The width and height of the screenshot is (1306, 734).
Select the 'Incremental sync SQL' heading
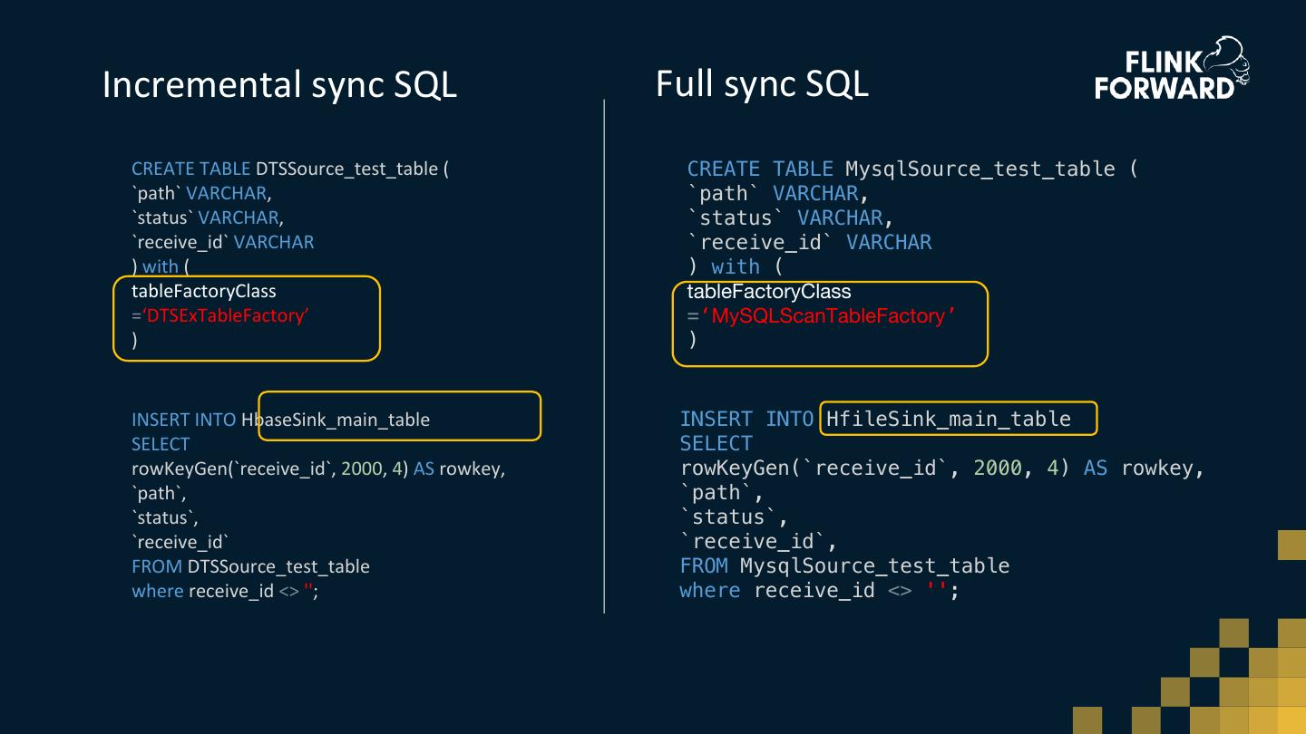279,84
